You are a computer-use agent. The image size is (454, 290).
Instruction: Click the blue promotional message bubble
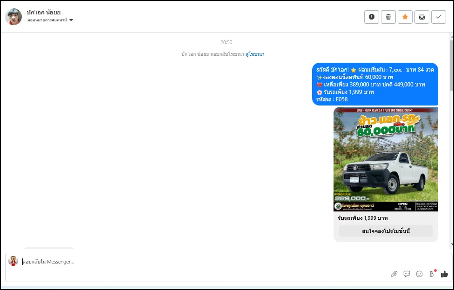(375, 84)
